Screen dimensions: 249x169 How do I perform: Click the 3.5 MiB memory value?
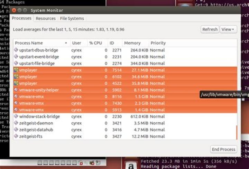[141, 123]
